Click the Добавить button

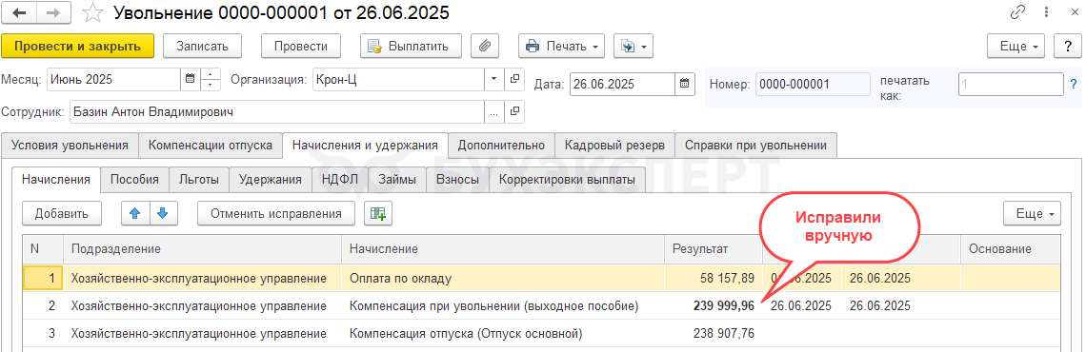[62, 214]
